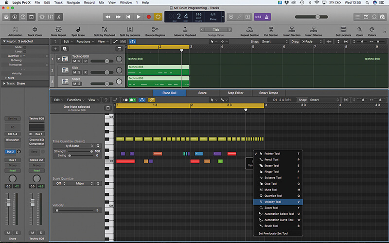
Task: Open Scale Quantize Major dropdown
Action: [x=81, y=184]
